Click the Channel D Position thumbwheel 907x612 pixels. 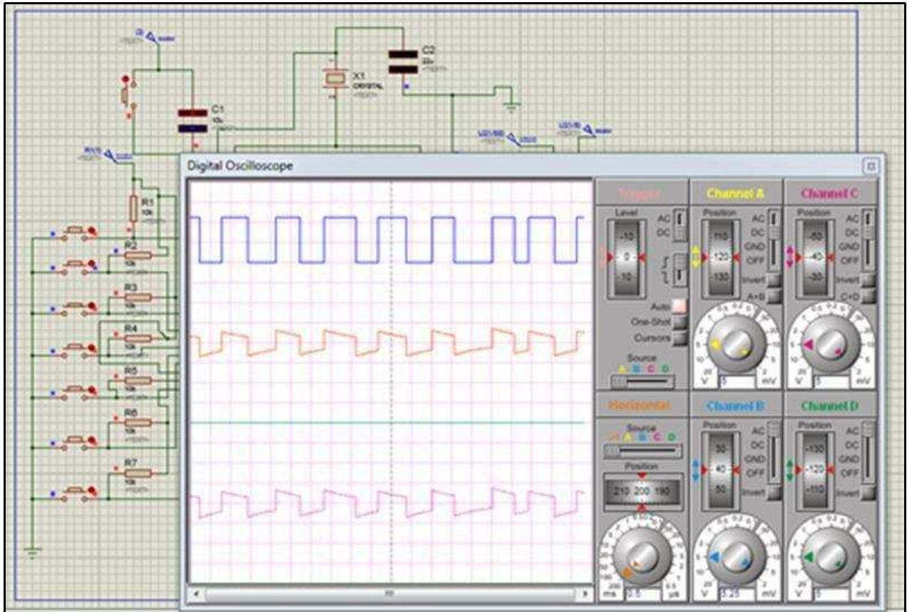(x=815, y=470)
